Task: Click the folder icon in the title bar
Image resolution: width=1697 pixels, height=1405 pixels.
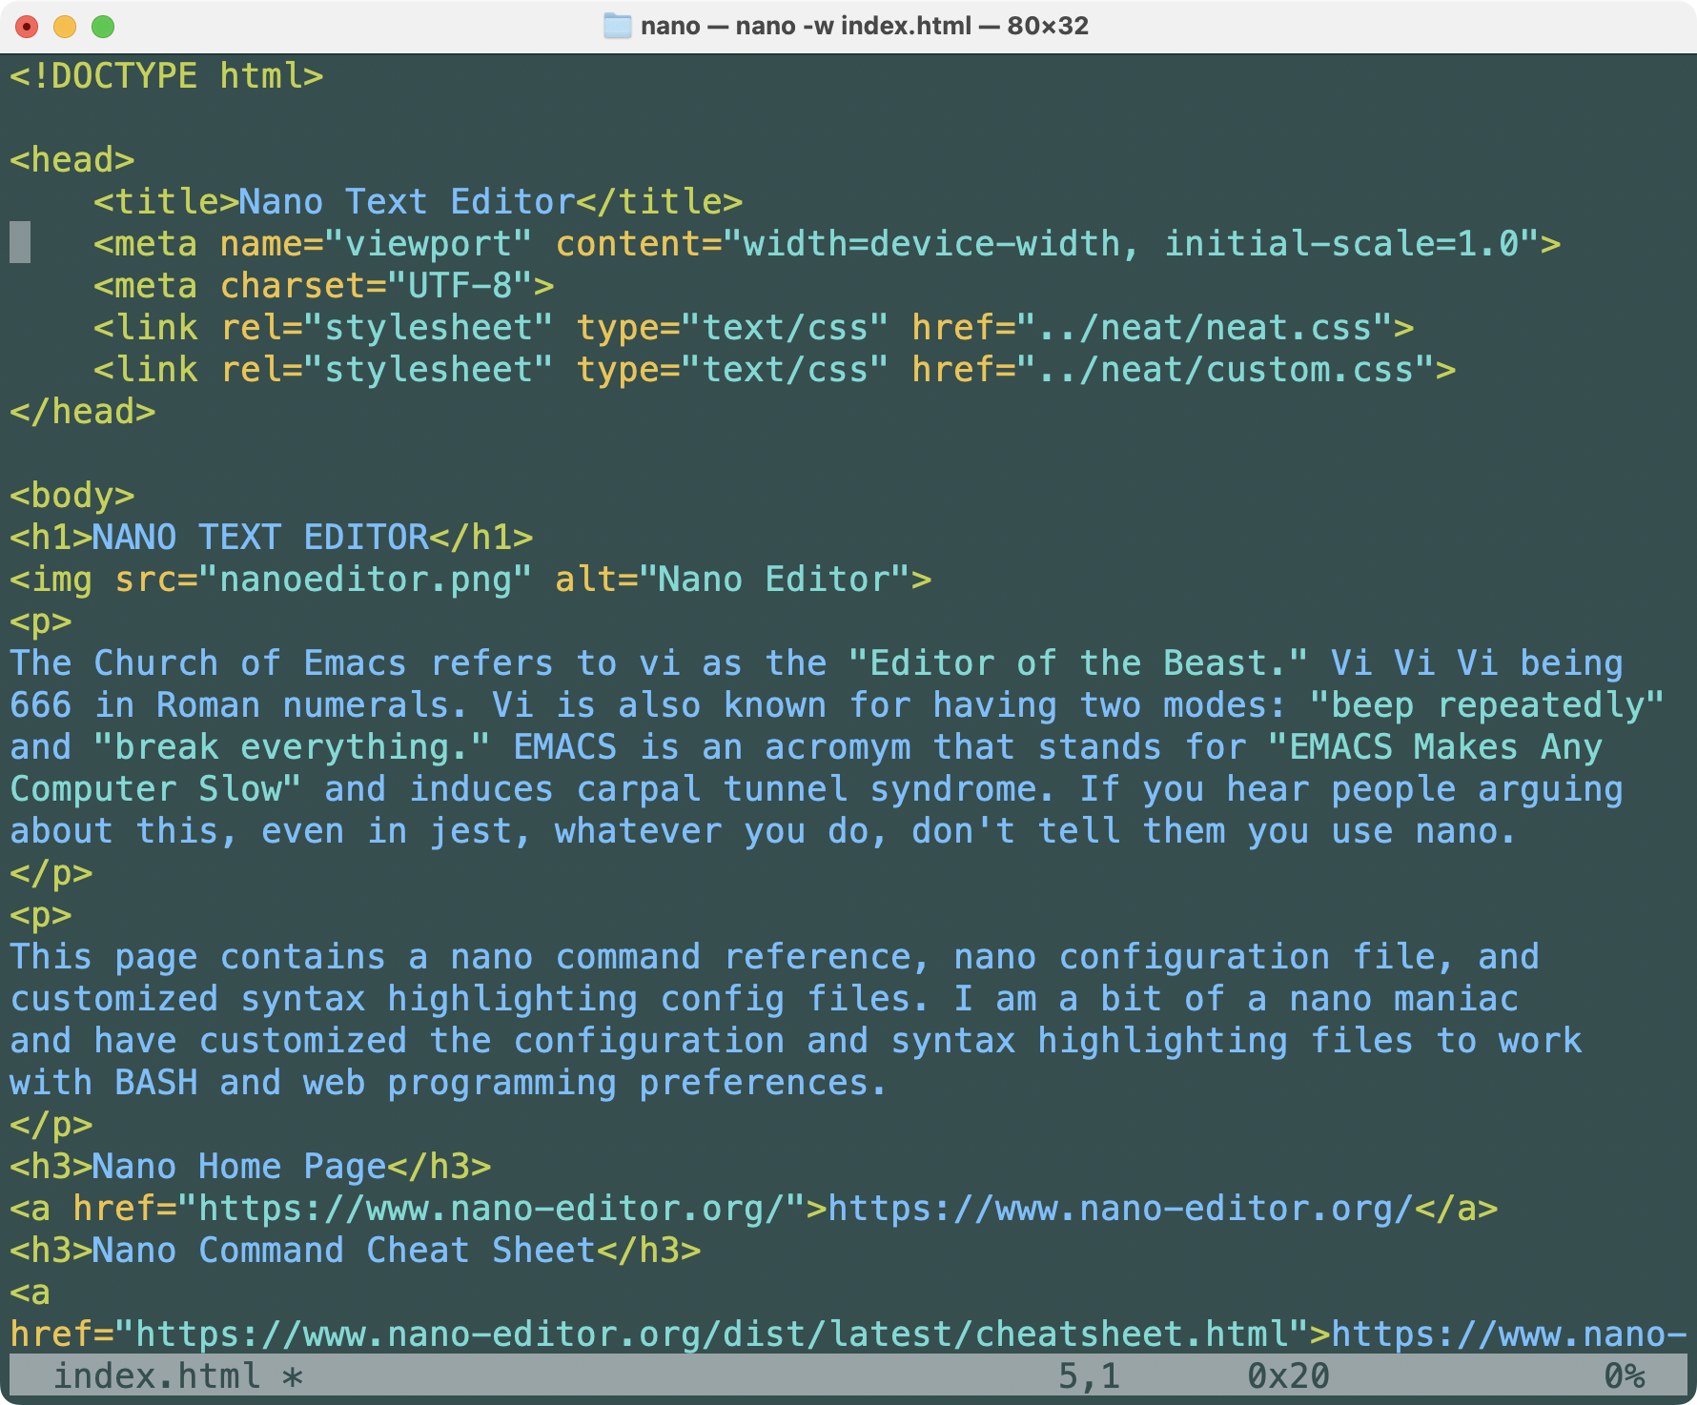Action: click(x=618, y=26)
